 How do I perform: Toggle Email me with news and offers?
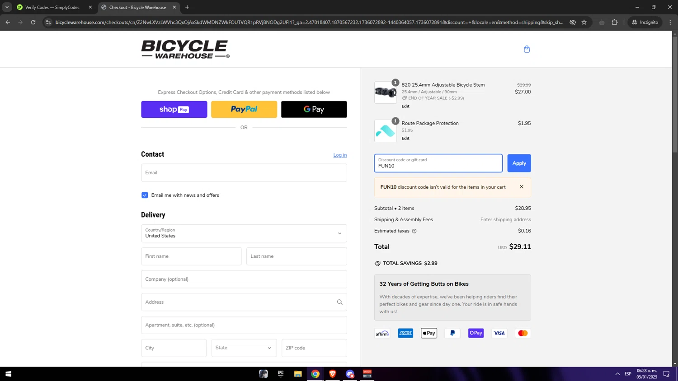click(x=145, y=195)
